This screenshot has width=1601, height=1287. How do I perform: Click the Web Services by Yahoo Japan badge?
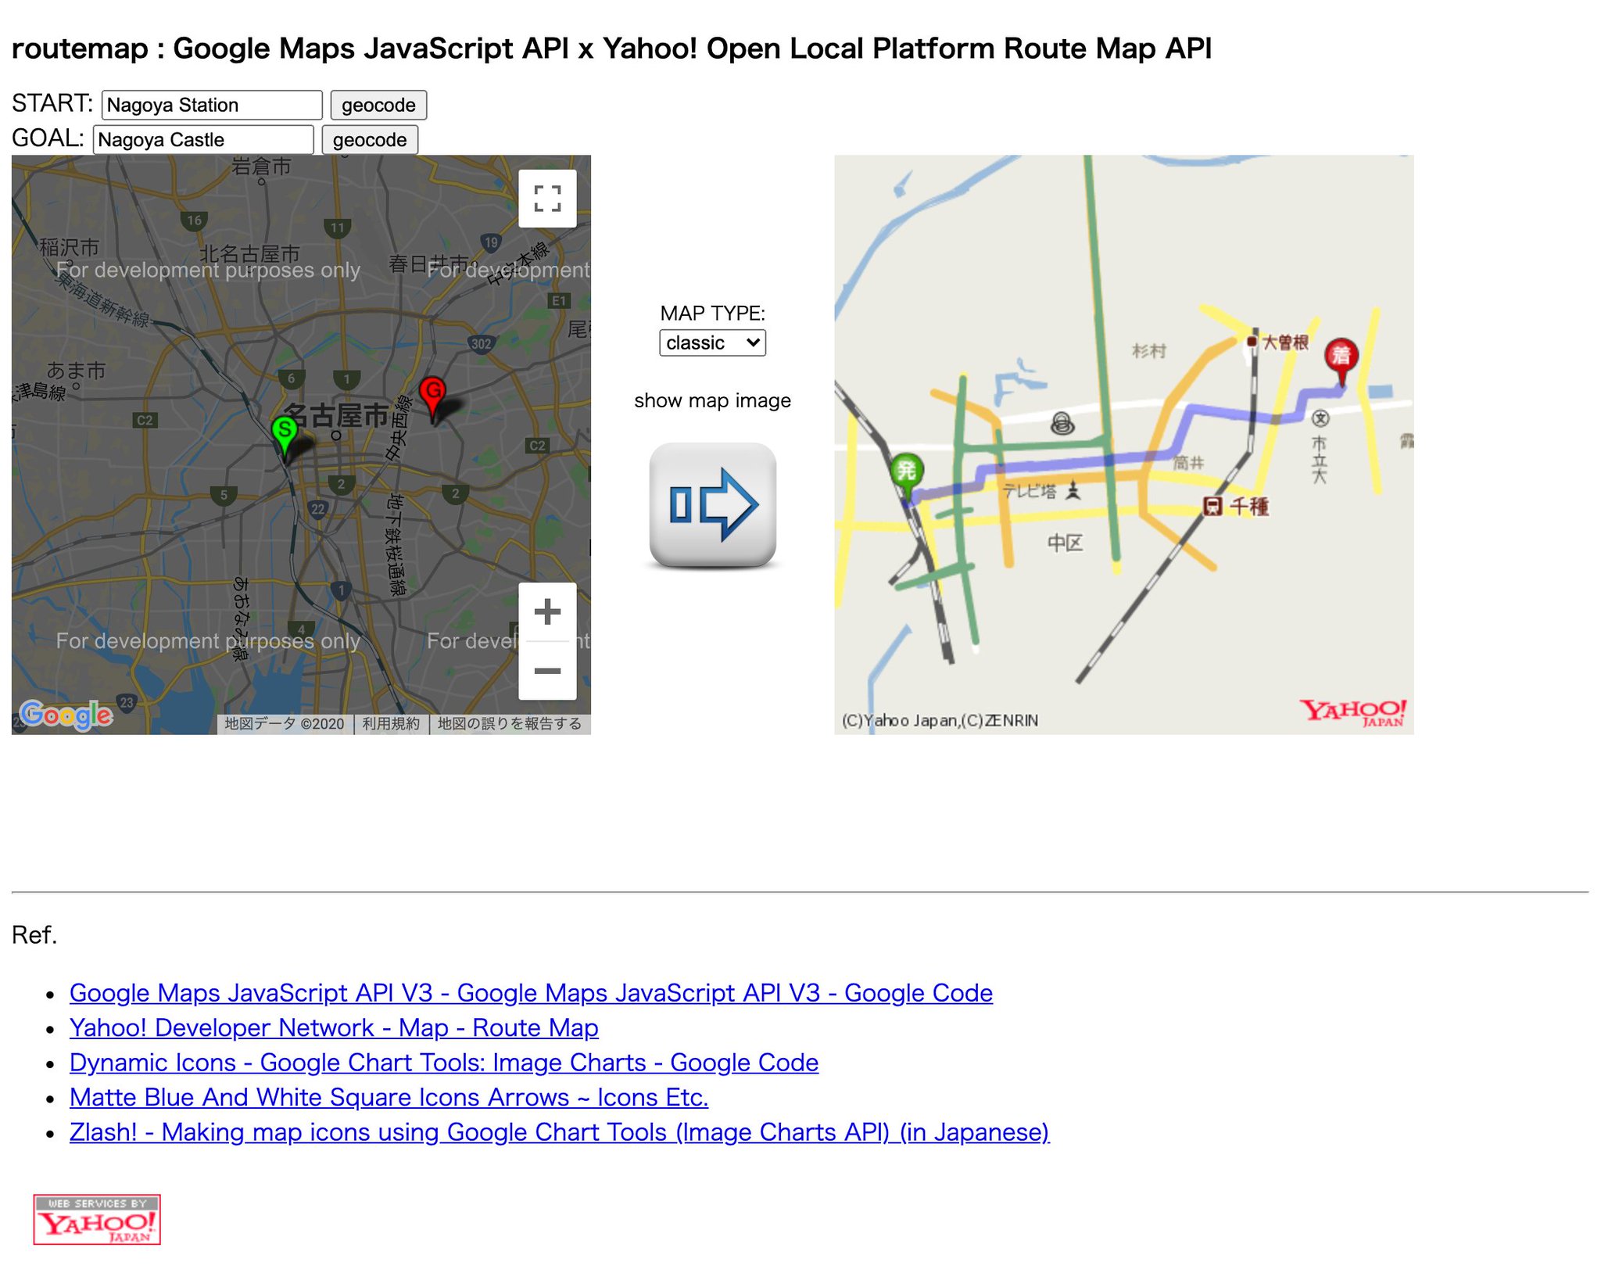point(97,1219)
